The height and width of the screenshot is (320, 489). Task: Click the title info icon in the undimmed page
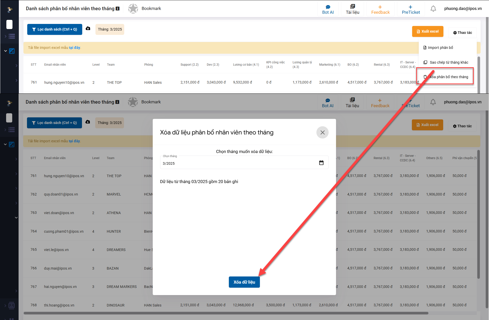[118, 9]
